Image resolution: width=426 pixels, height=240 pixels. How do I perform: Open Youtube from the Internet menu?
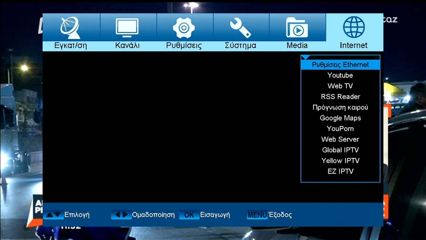pos(340,75)
